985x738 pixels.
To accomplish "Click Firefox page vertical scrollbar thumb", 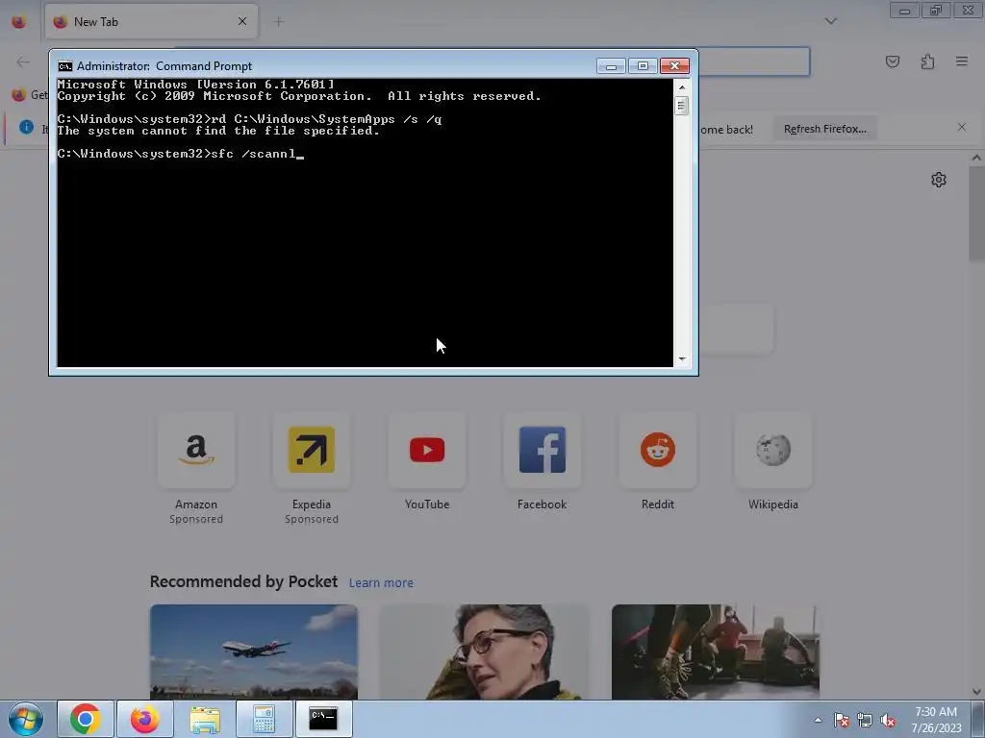I will (976, 213).
